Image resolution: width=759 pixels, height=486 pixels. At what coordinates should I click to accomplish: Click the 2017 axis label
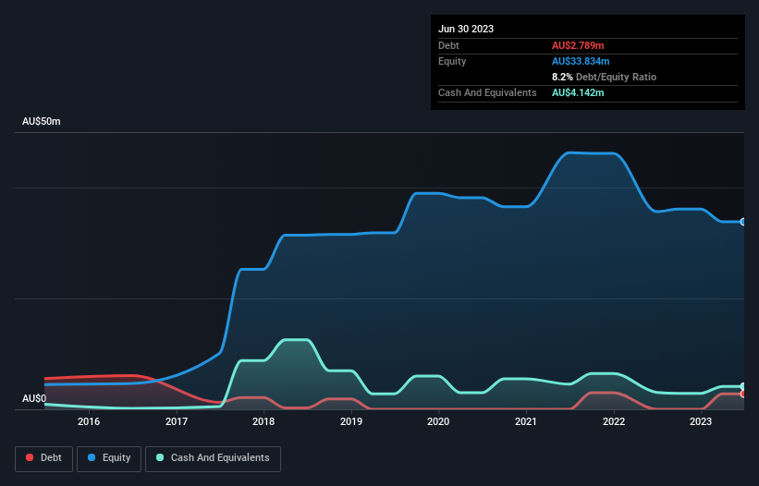(x=177, y=421)
